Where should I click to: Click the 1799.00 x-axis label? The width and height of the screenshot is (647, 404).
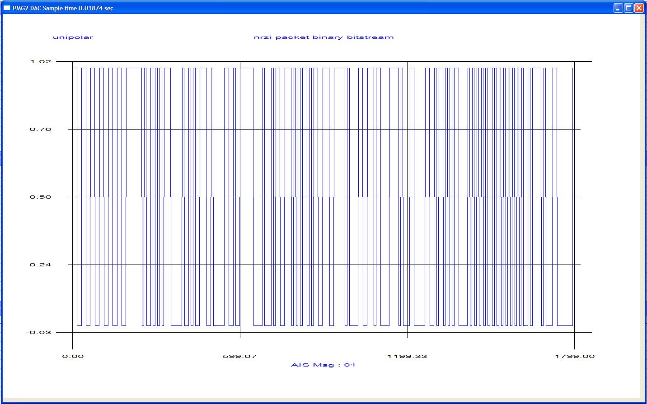point(575,356)
